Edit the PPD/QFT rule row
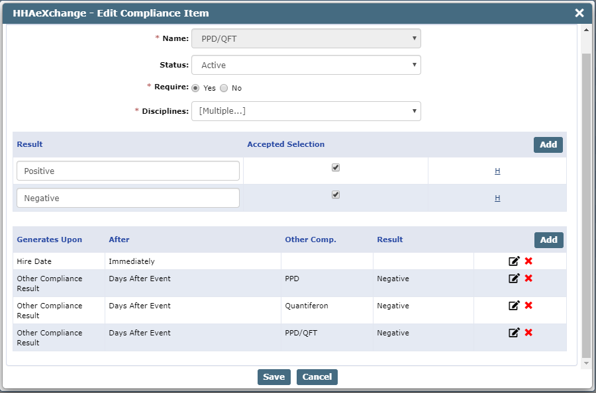Viewport: 596px width, 393px height. (514, 333)
